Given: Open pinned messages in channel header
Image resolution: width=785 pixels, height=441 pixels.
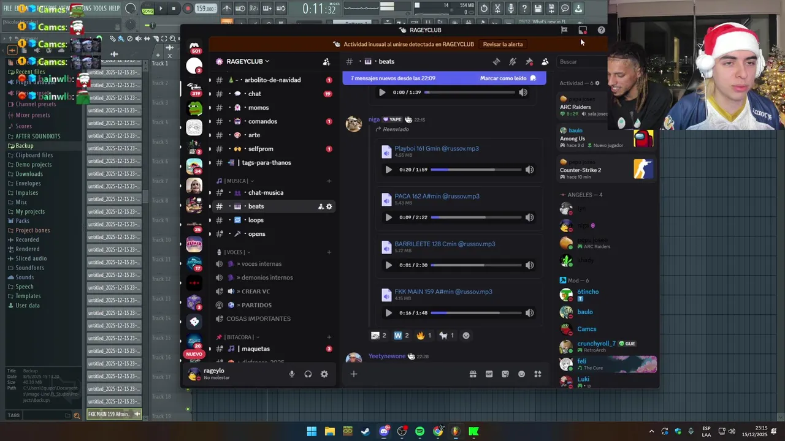Looking at the screenshot, I should pos(529,61).
